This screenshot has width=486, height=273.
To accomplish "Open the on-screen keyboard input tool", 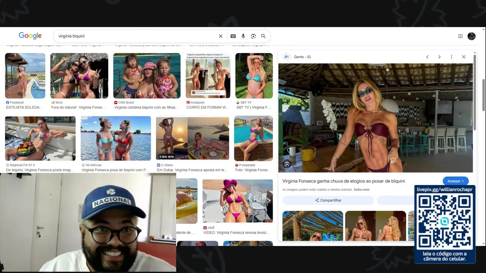I will (x=233, y=36).
